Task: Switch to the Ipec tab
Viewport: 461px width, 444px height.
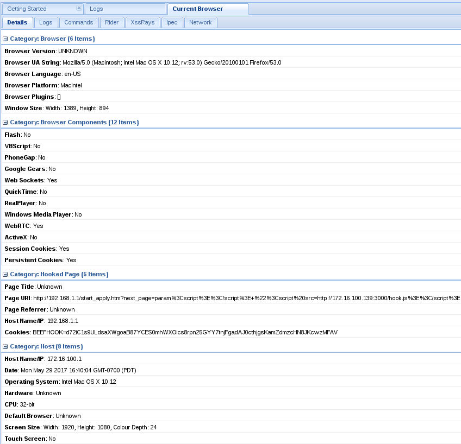Action: [x=172, y=22]
